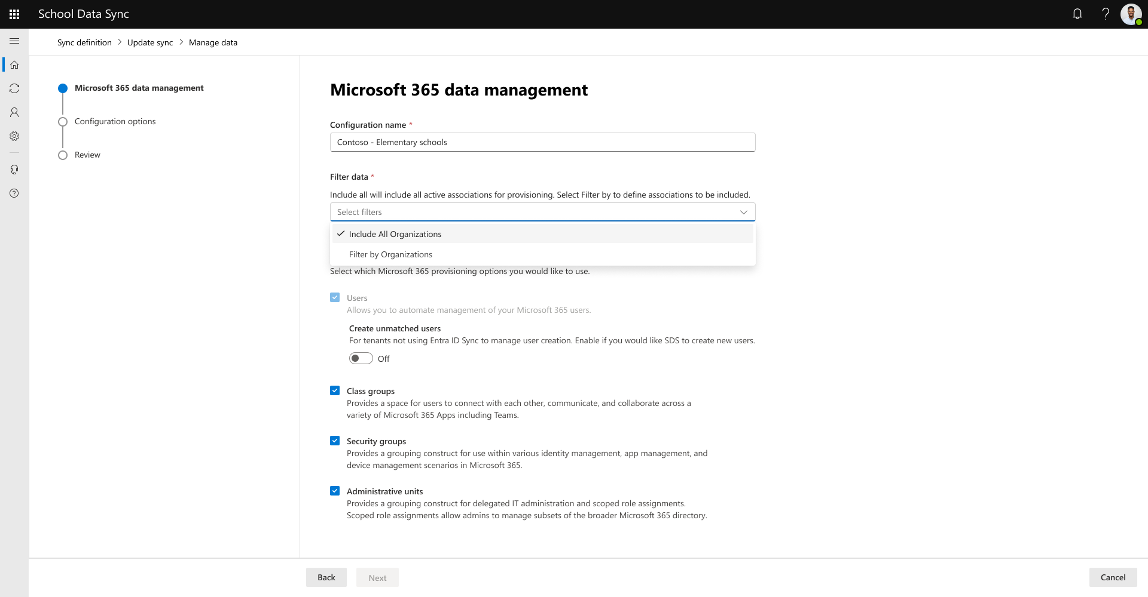The height and width of the screenshot is (597, 1148).
Task: Click the Back button
Action: 326,577
